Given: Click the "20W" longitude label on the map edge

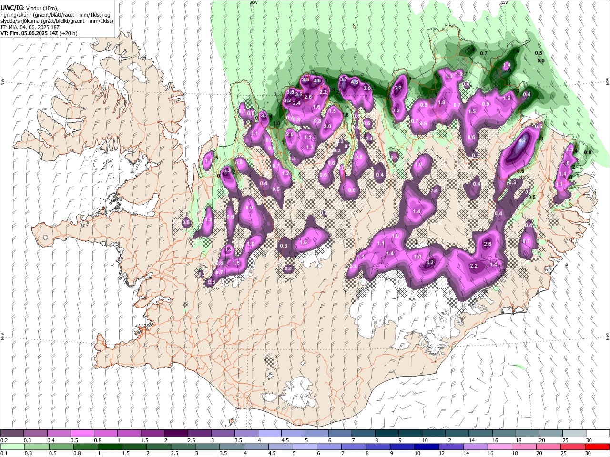Looking at the screenshot, I should pos(254,2).
